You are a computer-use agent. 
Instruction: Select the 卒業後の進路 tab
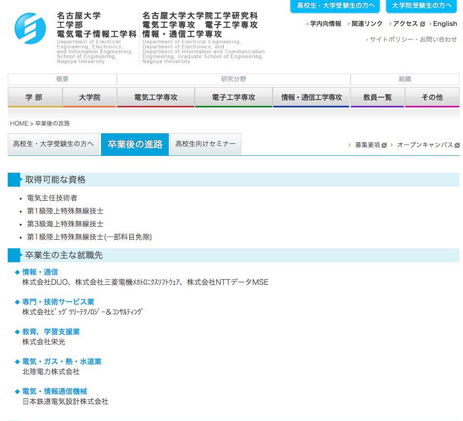[135, 144]
